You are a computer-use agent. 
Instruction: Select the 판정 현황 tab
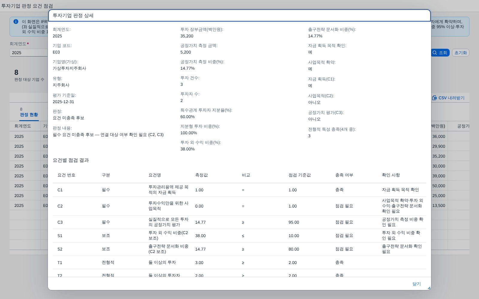pos(29,115)
